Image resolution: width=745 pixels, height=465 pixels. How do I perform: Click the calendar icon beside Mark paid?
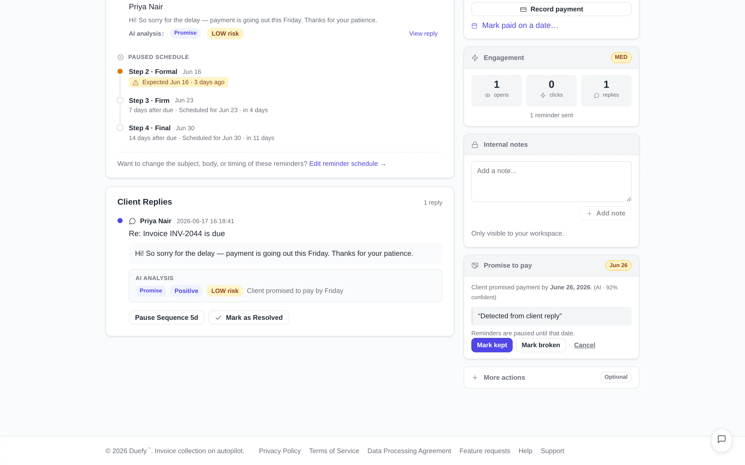(474, 26)
